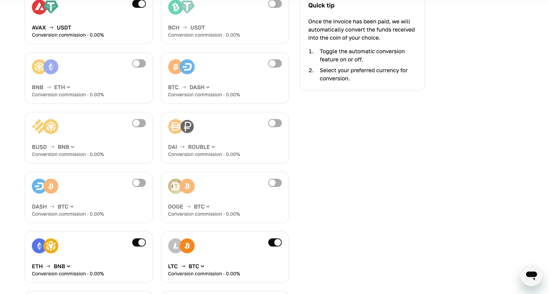549x294 pixels.
Task: Click the Quick tip heading
Action: 321,5
